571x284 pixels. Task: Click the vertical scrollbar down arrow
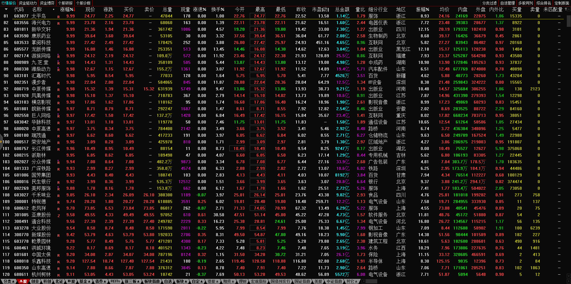tap(569, 276)
